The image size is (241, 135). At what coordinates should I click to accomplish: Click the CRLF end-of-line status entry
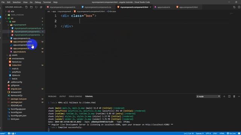click(x=215, y=133)
